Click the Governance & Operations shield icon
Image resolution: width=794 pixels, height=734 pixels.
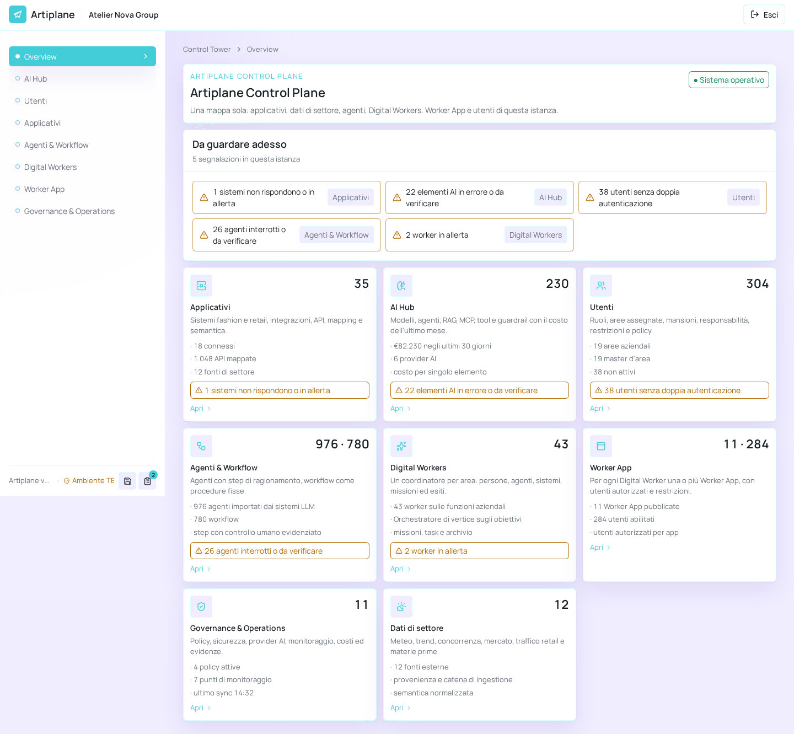click(x=201, y=607)
